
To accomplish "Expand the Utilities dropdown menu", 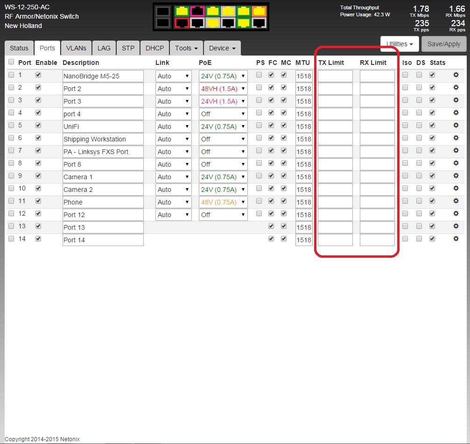I will [400, 44].
